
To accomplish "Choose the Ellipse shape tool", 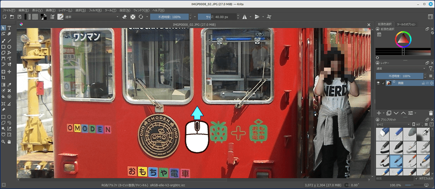I will click(9, 47).
